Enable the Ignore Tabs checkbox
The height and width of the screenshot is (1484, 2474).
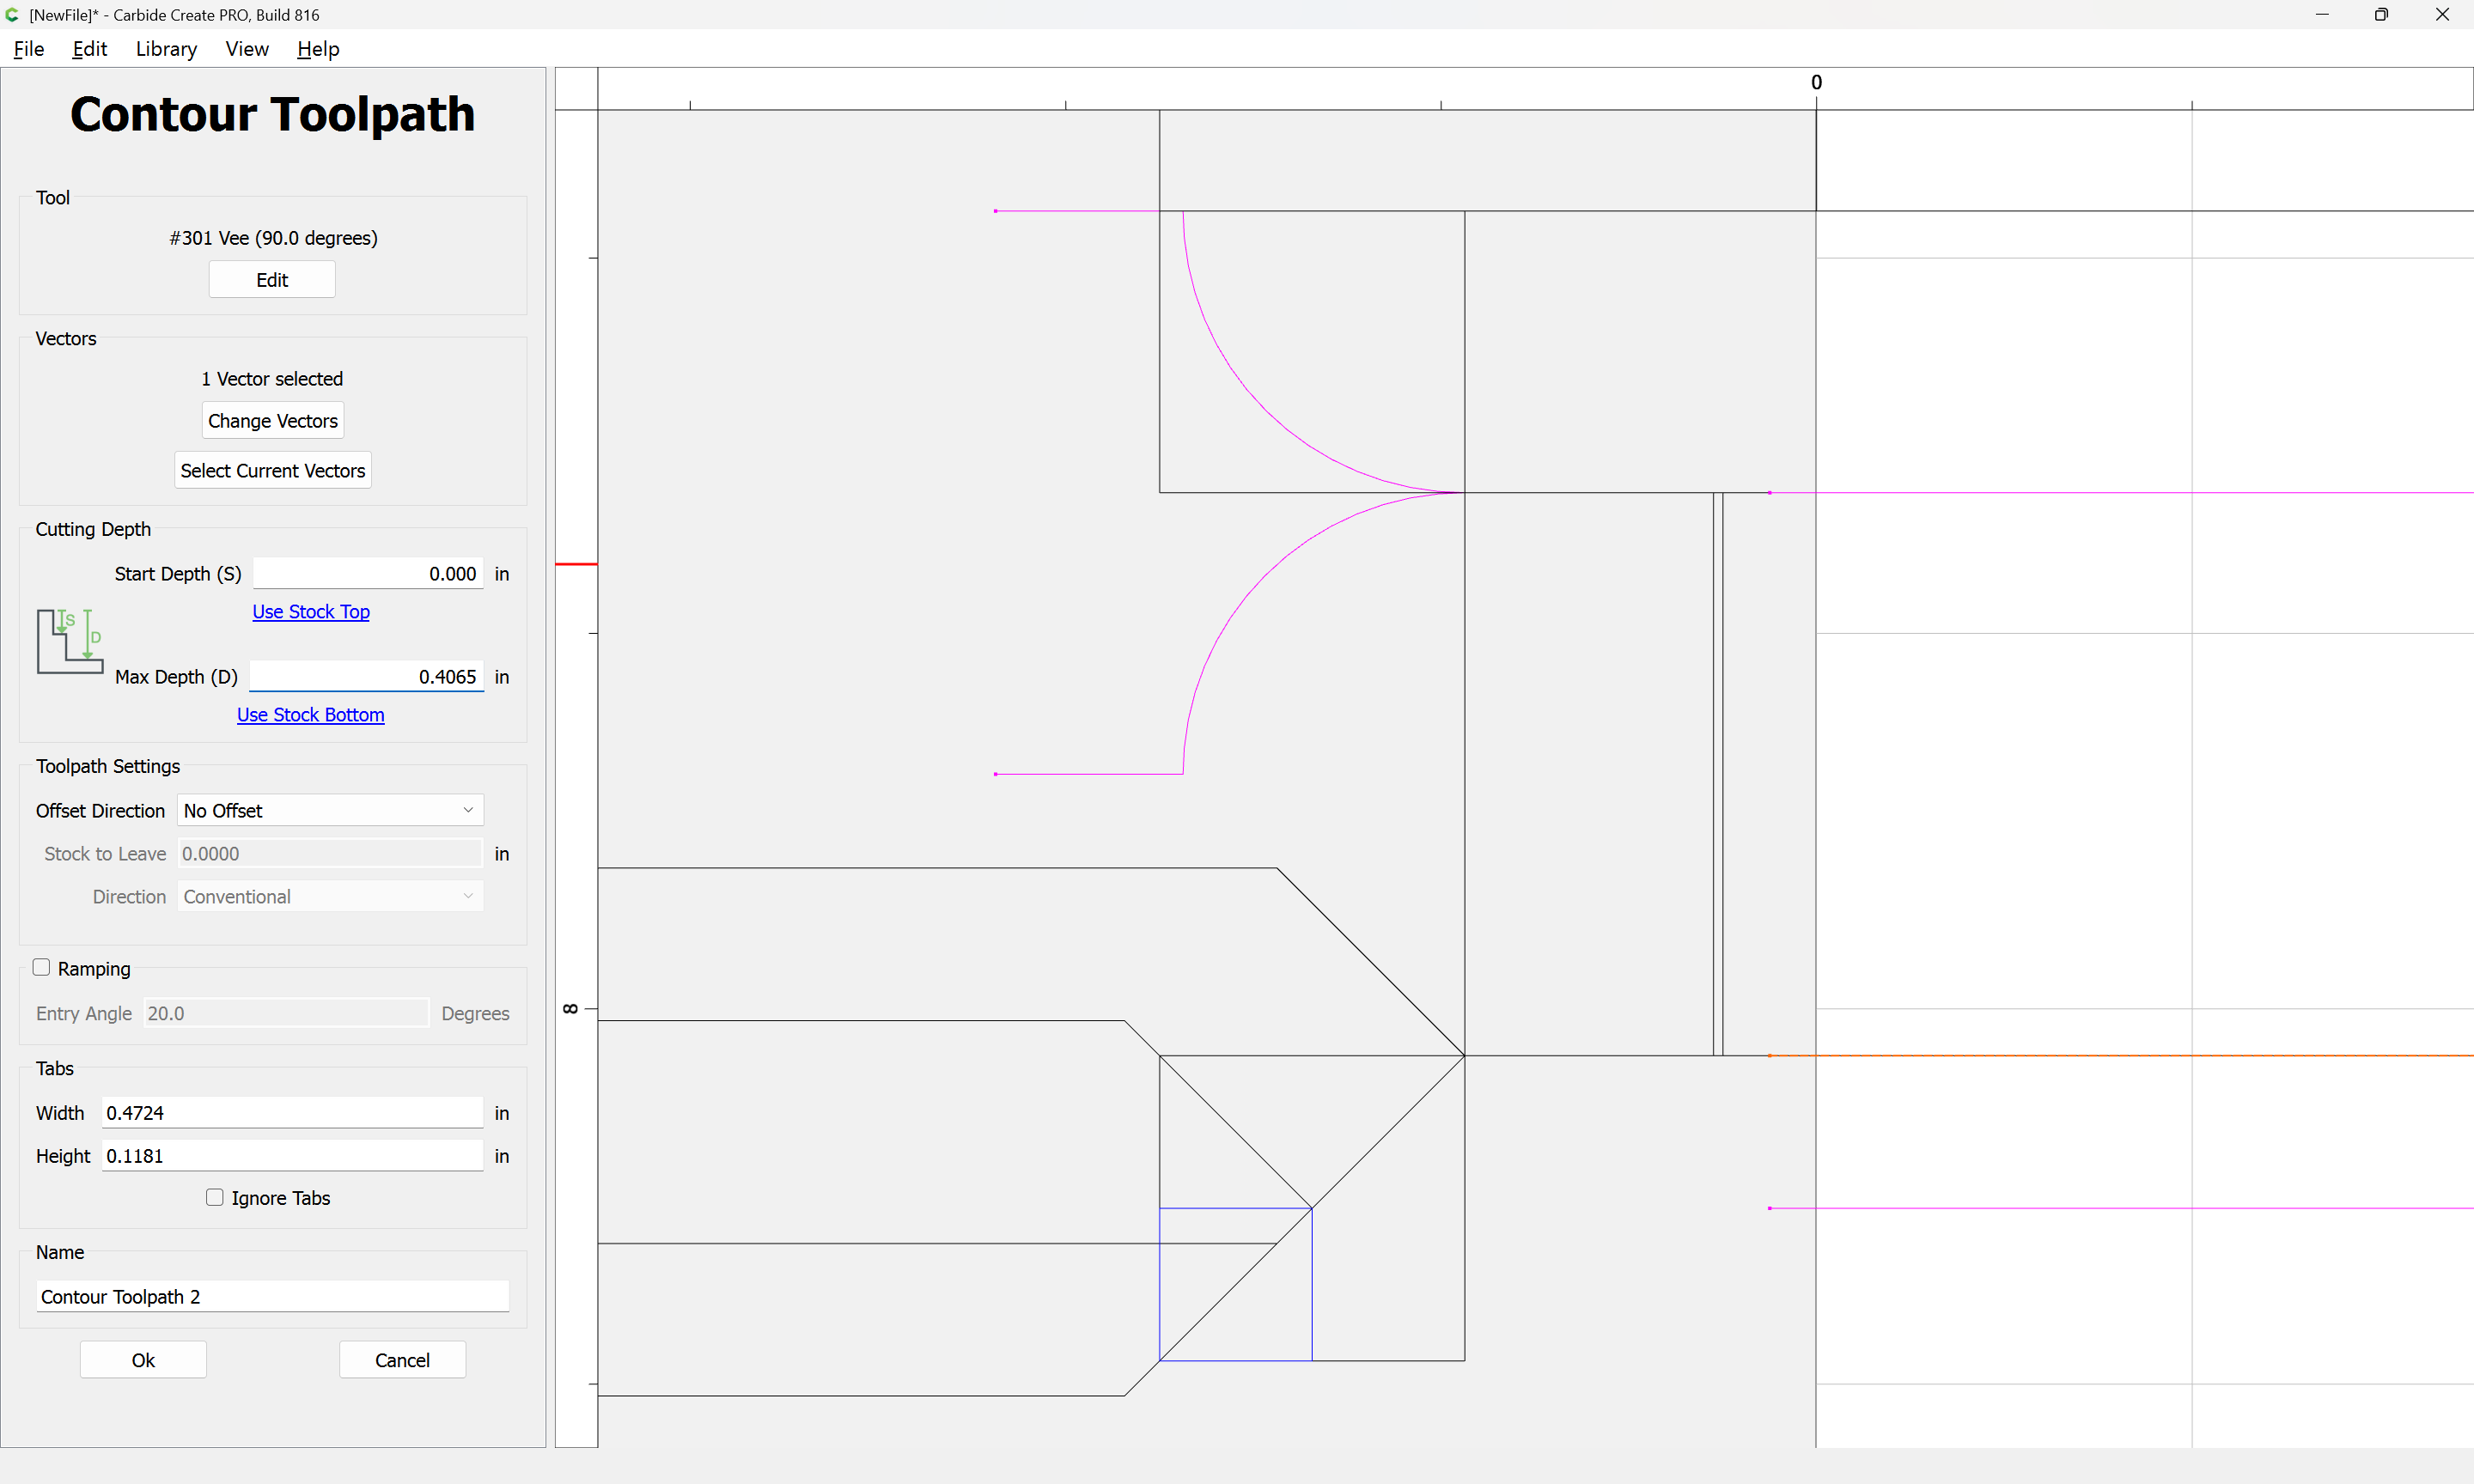coord(214,1197)
